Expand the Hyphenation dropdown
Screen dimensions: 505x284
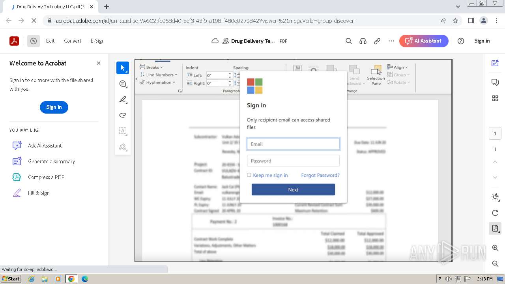[158, 82]
